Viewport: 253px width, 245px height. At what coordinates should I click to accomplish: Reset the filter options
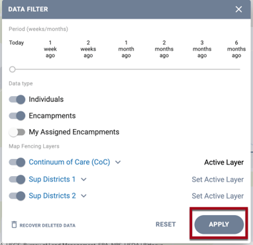click(x=166, y=224)
